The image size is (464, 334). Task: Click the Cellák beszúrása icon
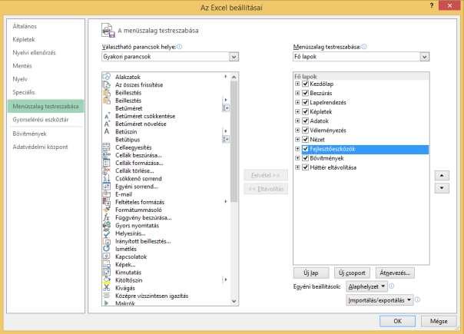(106, 155)
